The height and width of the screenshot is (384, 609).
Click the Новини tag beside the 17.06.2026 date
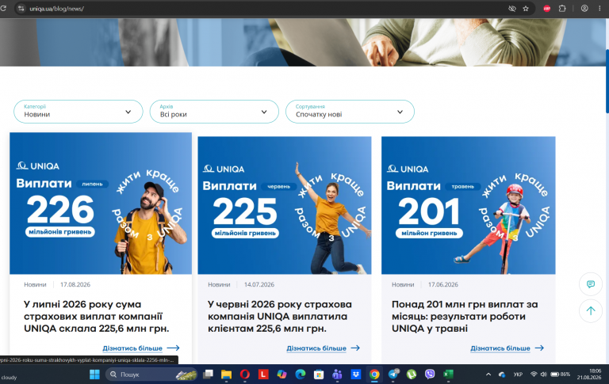[x=403, y=284]
